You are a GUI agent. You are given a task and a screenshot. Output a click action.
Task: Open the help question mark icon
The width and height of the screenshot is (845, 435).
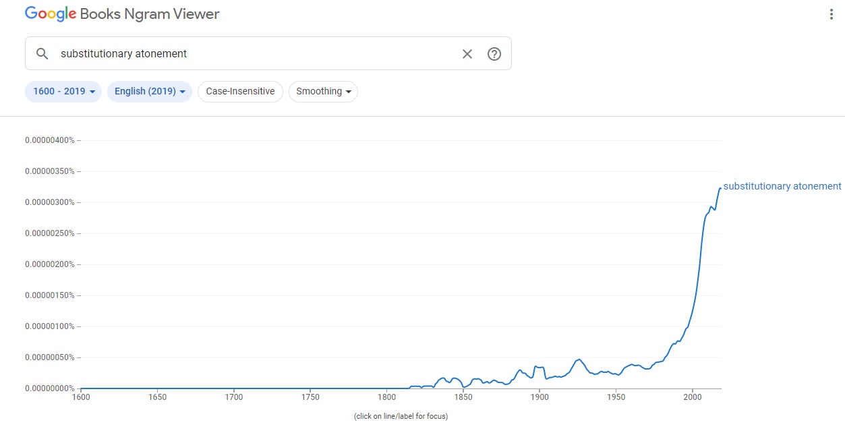(494, 54)
